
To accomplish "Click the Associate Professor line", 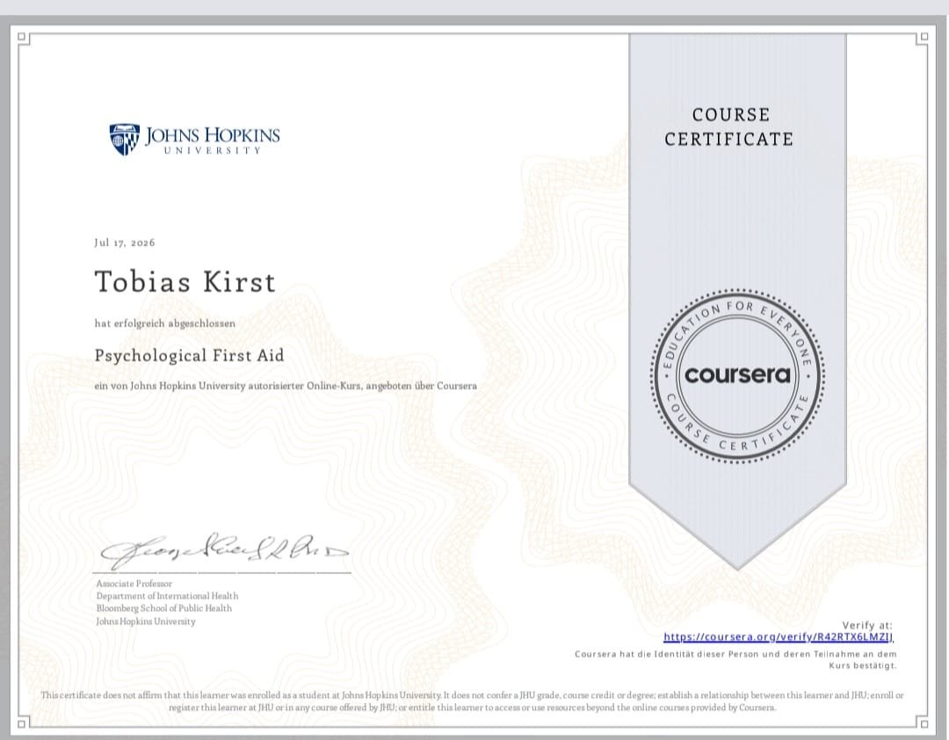I will click(x=134, y=584).
